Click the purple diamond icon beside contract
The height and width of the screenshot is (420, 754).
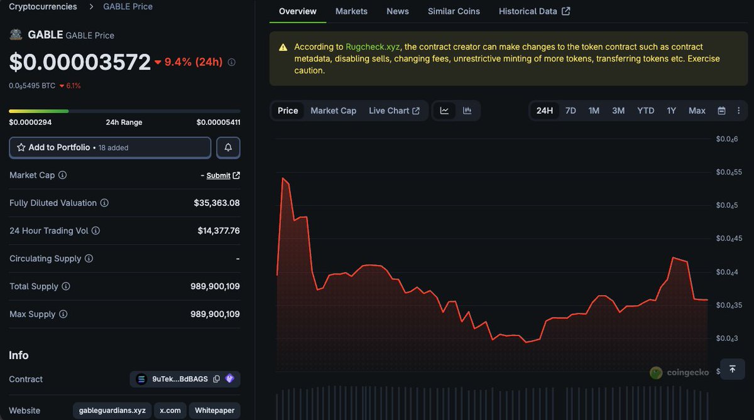click(x=229, y=379)
